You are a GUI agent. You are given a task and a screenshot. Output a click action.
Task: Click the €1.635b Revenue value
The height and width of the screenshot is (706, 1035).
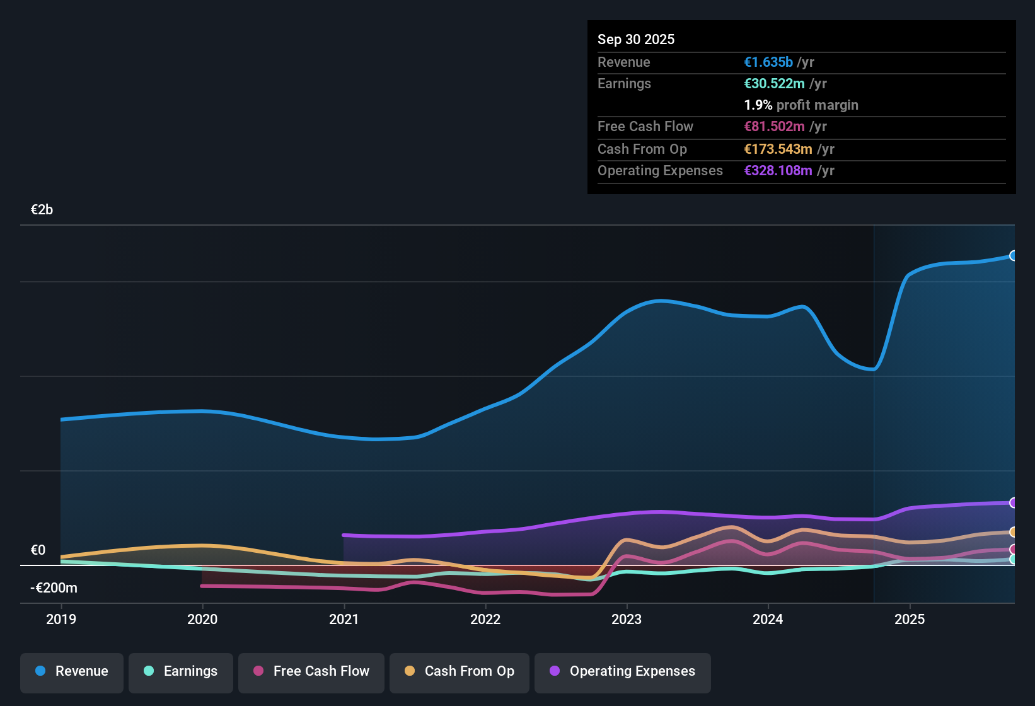point(768,62)
